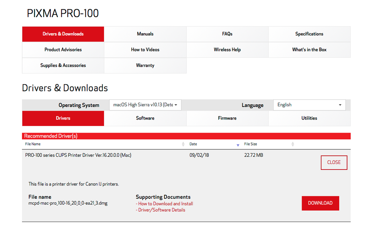Viewport: 372px width, 225px height.
Task: Go to Product Advisories tab
Action: [63, 50]
